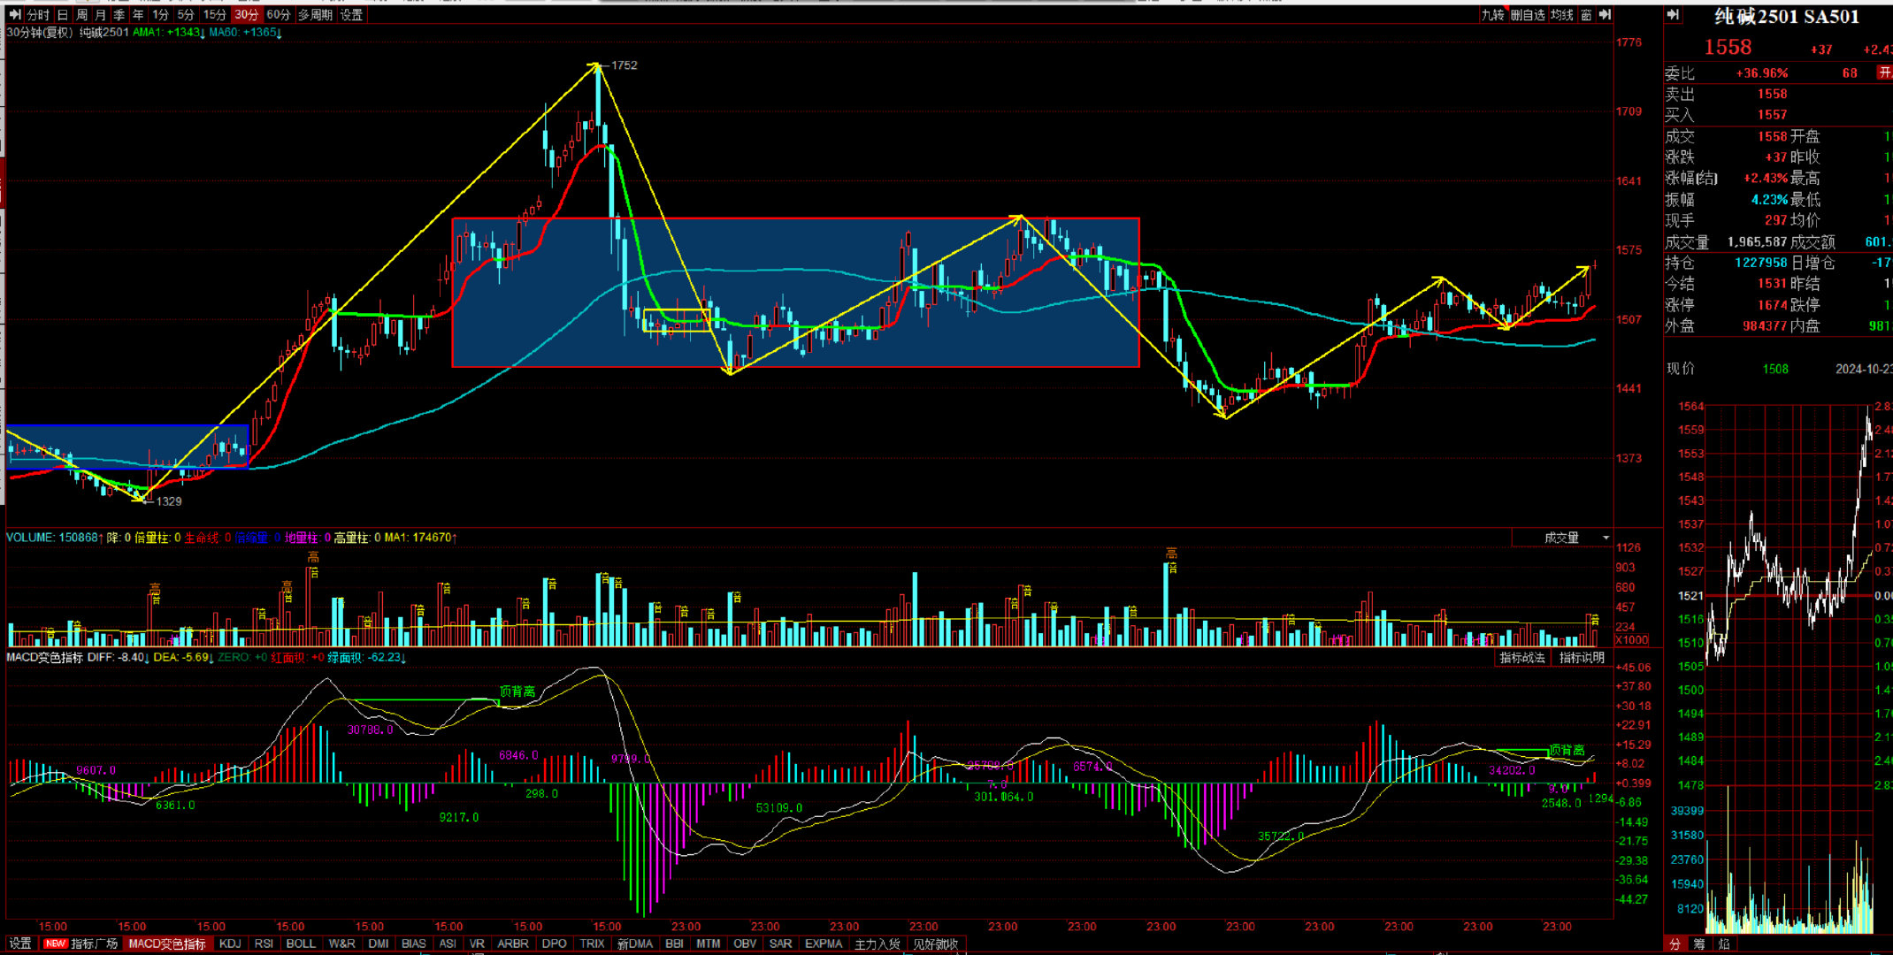
Task: Click the MA60: +1365 legend text
Action: pos(245,33)
